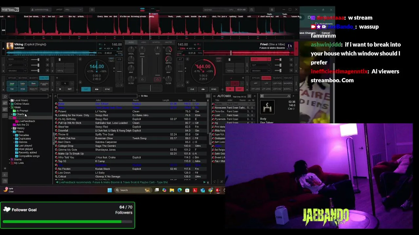The image size is (419, 235).
Task: Click the Online Music folder icon
Action: click(12, 104)
